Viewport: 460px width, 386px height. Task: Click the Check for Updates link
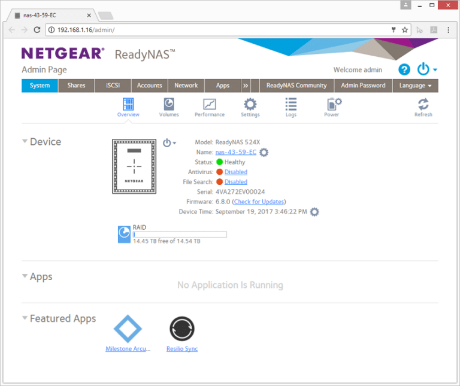click(259, 202)
